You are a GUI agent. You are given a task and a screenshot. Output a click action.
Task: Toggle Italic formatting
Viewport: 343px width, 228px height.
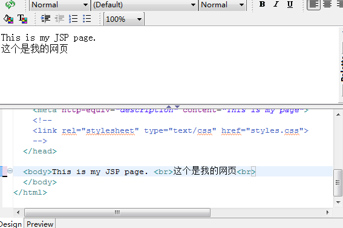point(276,4)
